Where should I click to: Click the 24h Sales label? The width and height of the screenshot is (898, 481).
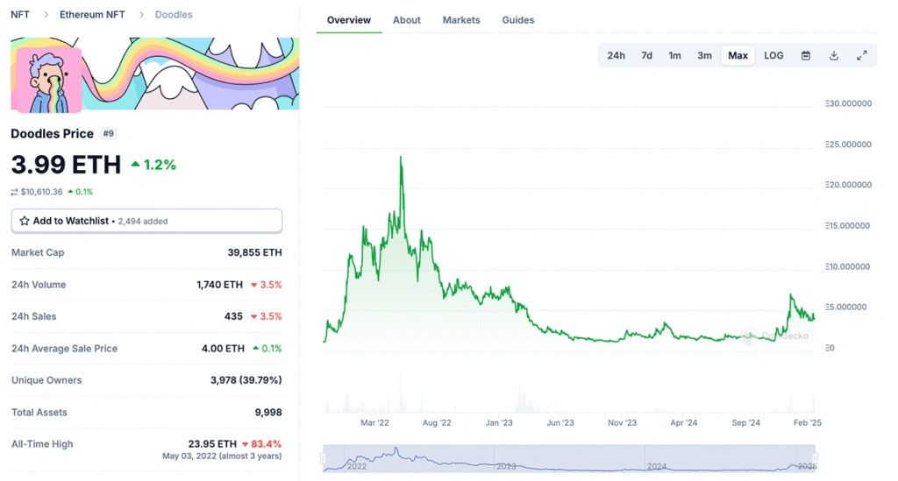(34, 316)
